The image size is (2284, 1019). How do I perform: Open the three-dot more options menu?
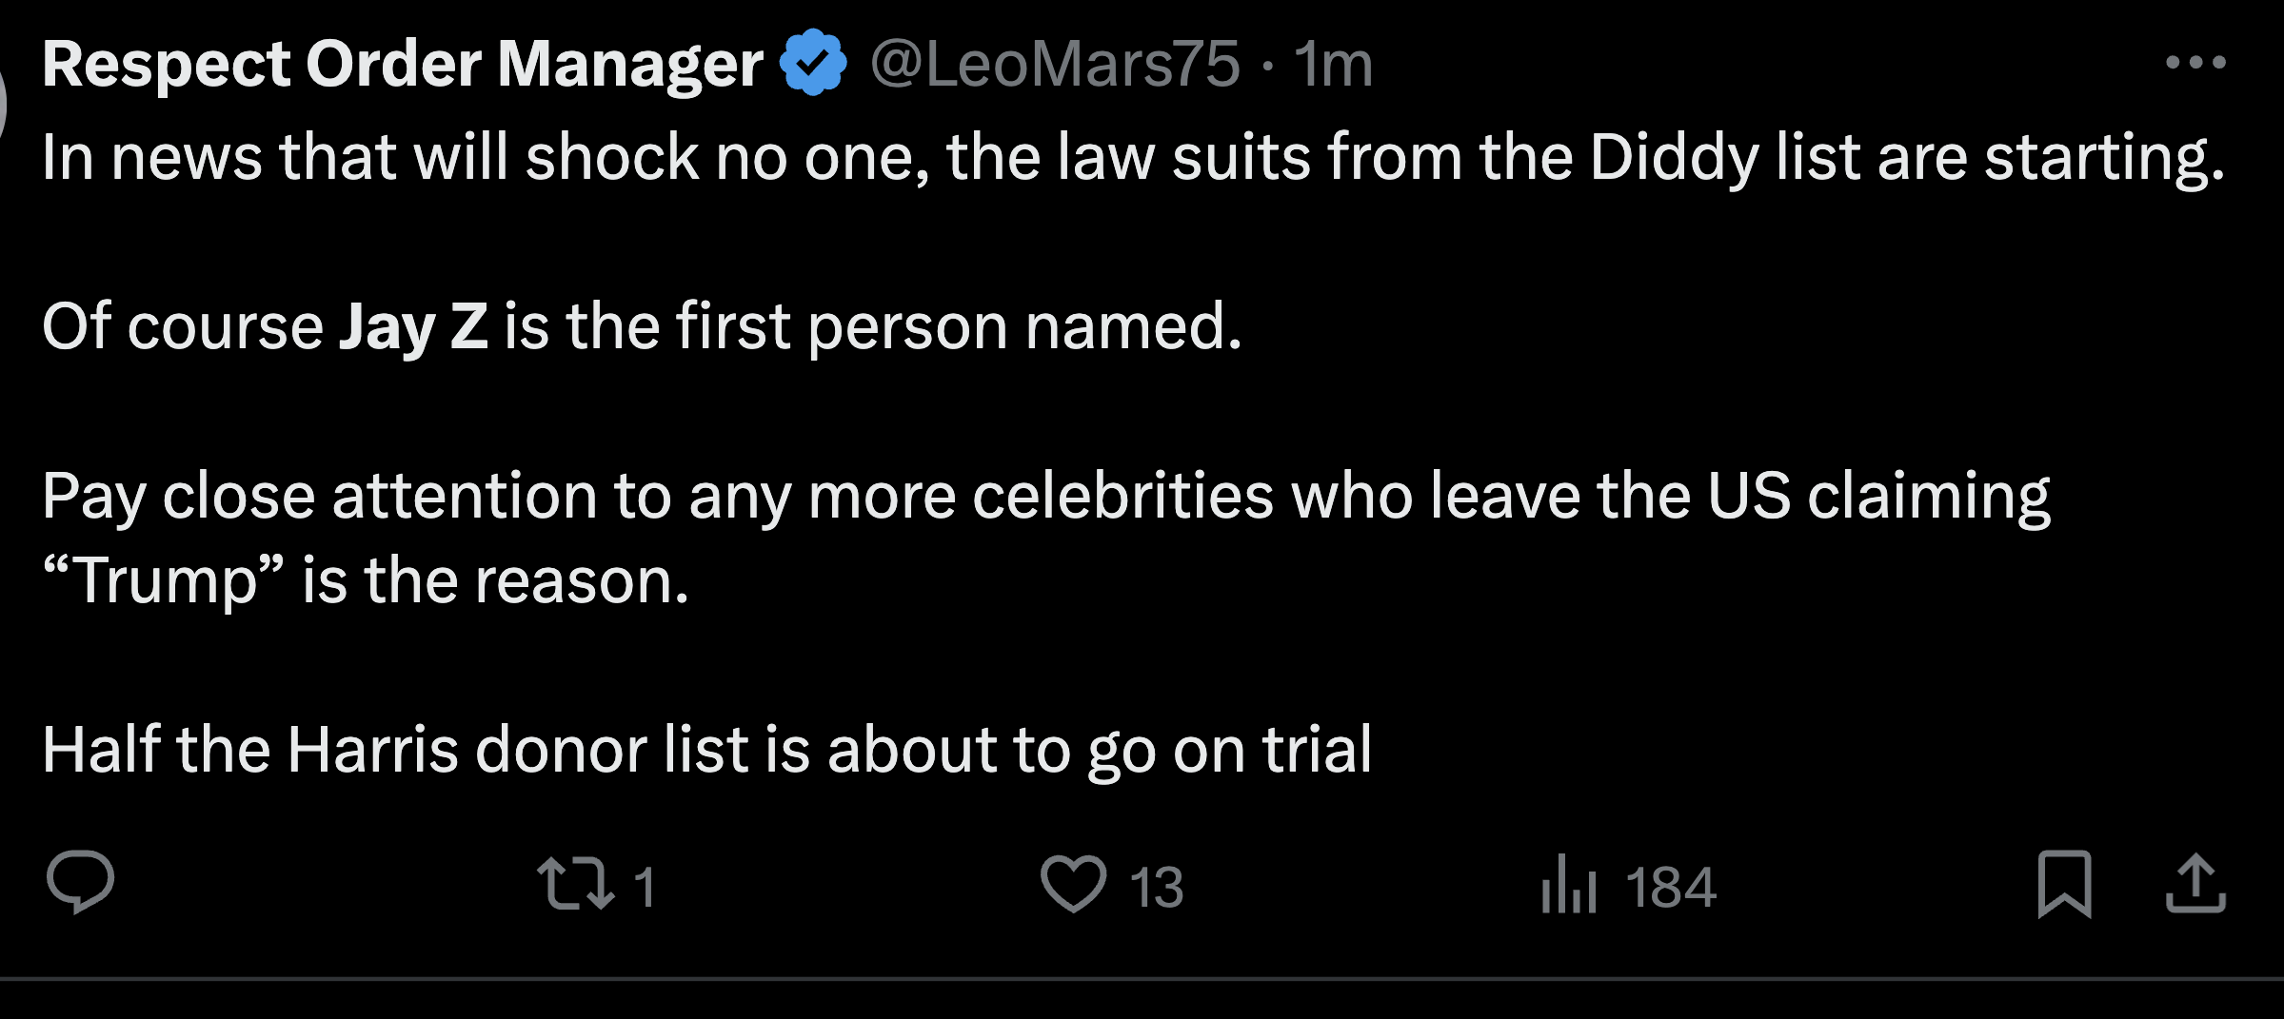point(2195,63)
